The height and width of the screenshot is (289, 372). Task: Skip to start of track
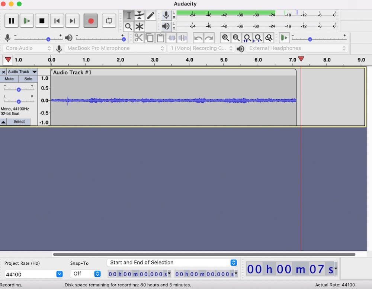[57, 21]
